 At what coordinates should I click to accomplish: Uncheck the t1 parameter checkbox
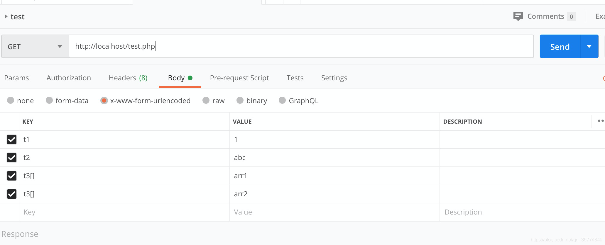12,139
